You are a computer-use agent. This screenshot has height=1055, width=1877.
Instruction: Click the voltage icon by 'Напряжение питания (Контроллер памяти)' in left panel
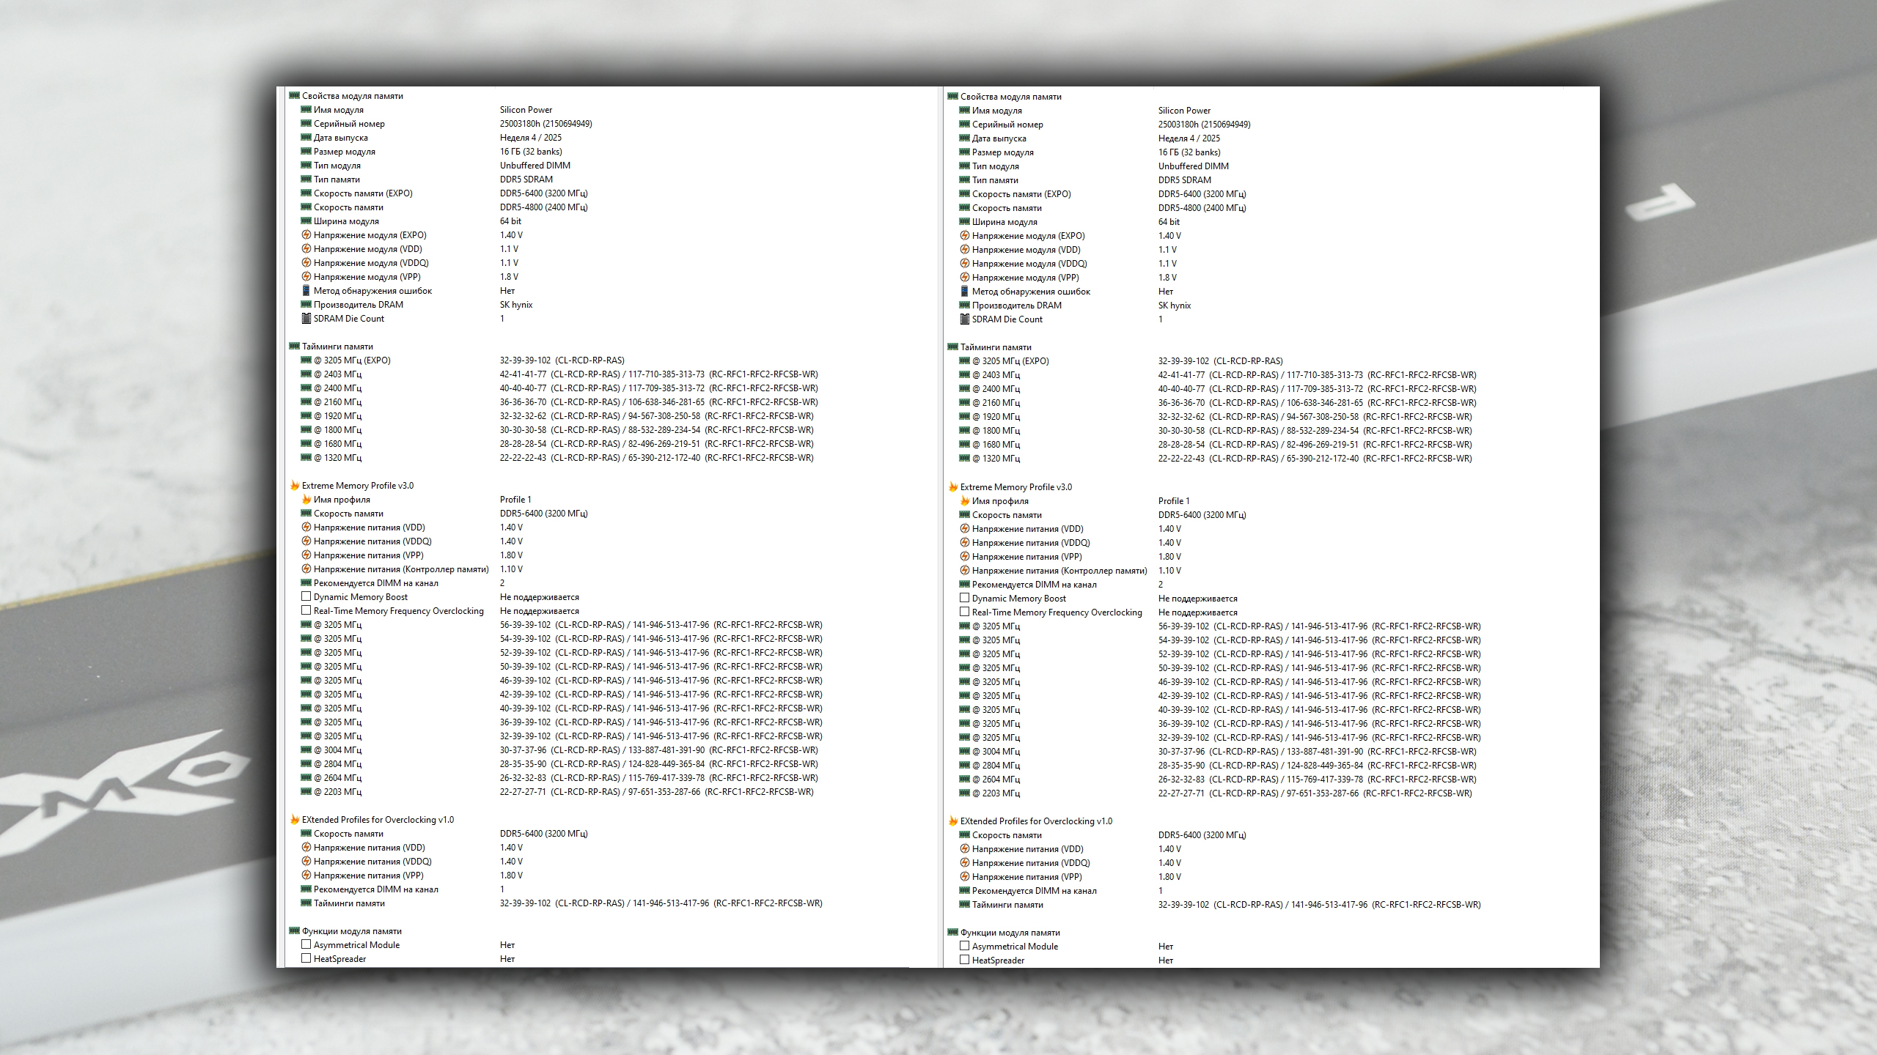pyautogui.click(x=306, y=569)
